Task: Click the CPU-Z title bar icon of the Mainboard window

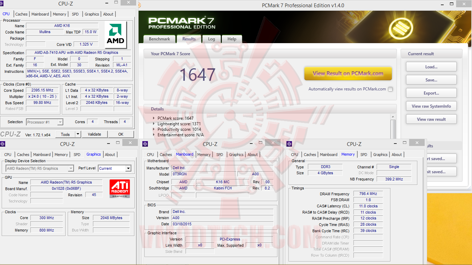Action: [145, 144]
